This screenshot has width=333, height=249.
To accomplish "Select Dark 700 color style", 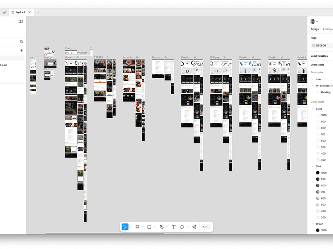I will point(321,192).
